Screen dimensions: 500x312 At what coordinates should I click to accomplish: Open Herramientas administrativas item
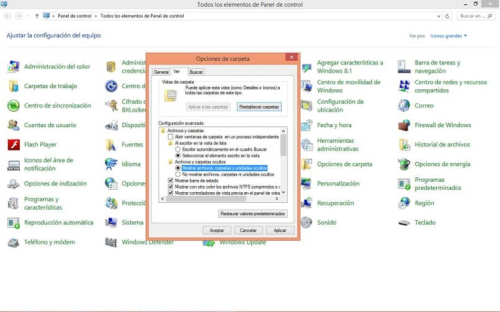337,145
